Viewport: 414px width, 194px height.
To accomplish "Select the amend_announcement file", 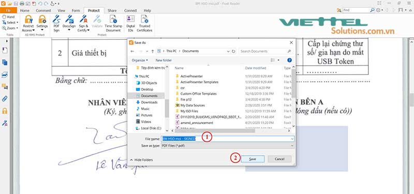I will 197,123.
